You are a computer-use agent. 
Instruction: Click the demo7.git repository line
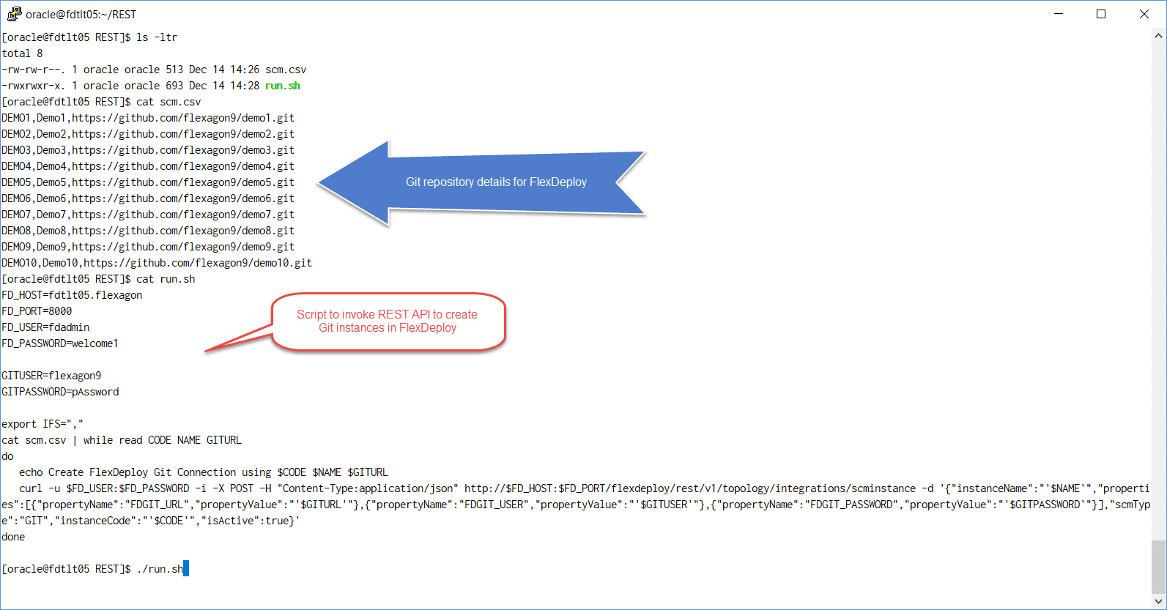[148, 215]
